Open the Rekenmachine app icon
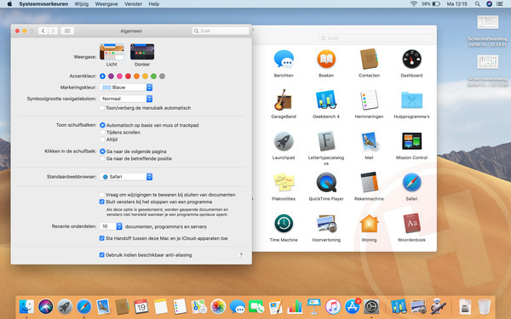The width and height of the screenshot is (511, 319). [369, 182]
